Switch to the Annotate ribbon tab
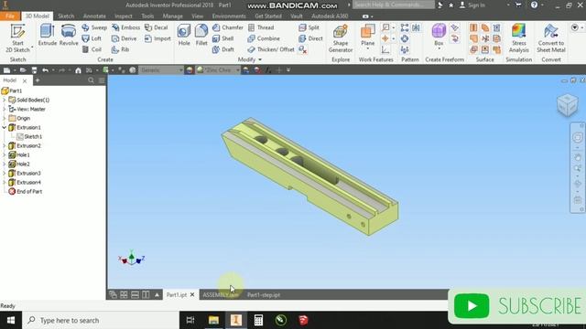 click(94, 16)
